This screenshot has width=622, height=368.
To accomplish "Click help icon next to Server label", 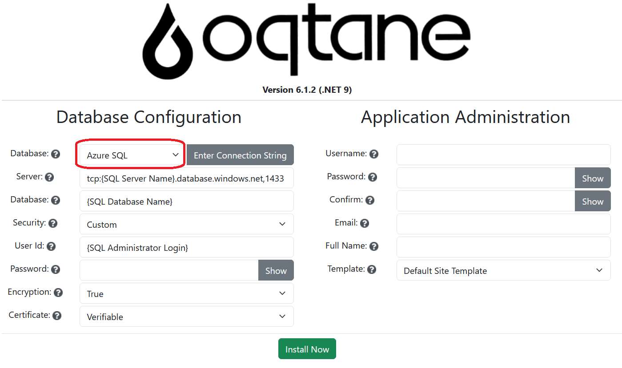I will 49,177.
